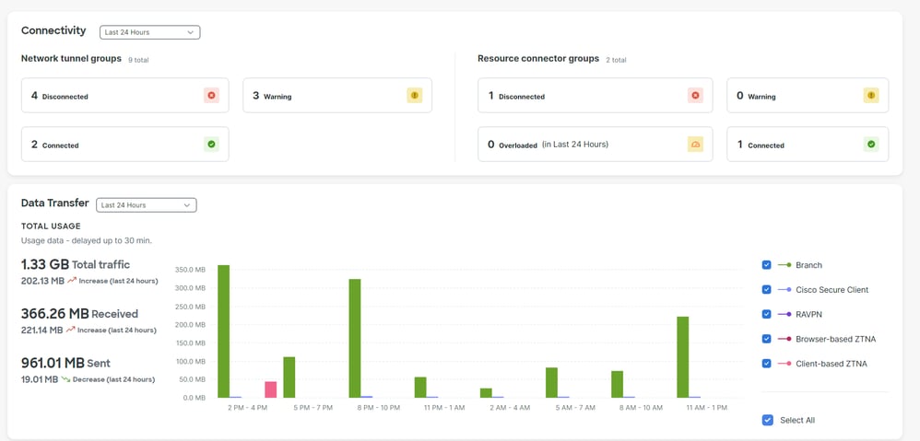Screen dimensions: 920x441
Task: Click the green bar at 11 PM - 1 AM
Action: [x=420, y=387]
